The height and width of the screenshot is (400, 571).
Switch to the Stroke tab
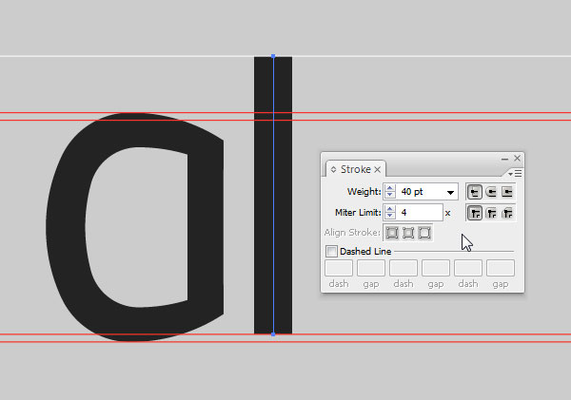click(355, 169)
